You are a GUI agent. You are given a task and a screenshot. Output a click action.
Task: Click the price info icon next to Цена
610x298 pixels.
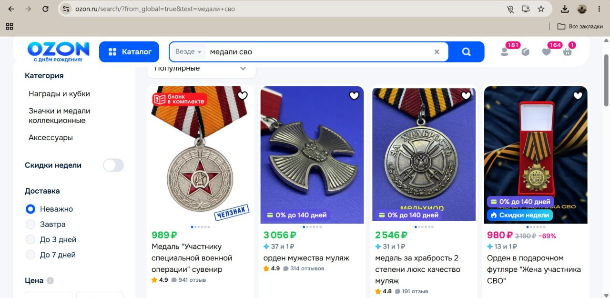(50, 280)
